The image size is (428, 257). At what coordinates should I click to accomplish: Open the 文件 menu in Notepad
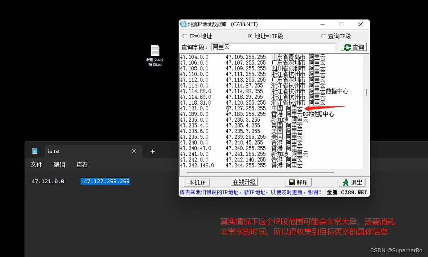coord(36,164)
